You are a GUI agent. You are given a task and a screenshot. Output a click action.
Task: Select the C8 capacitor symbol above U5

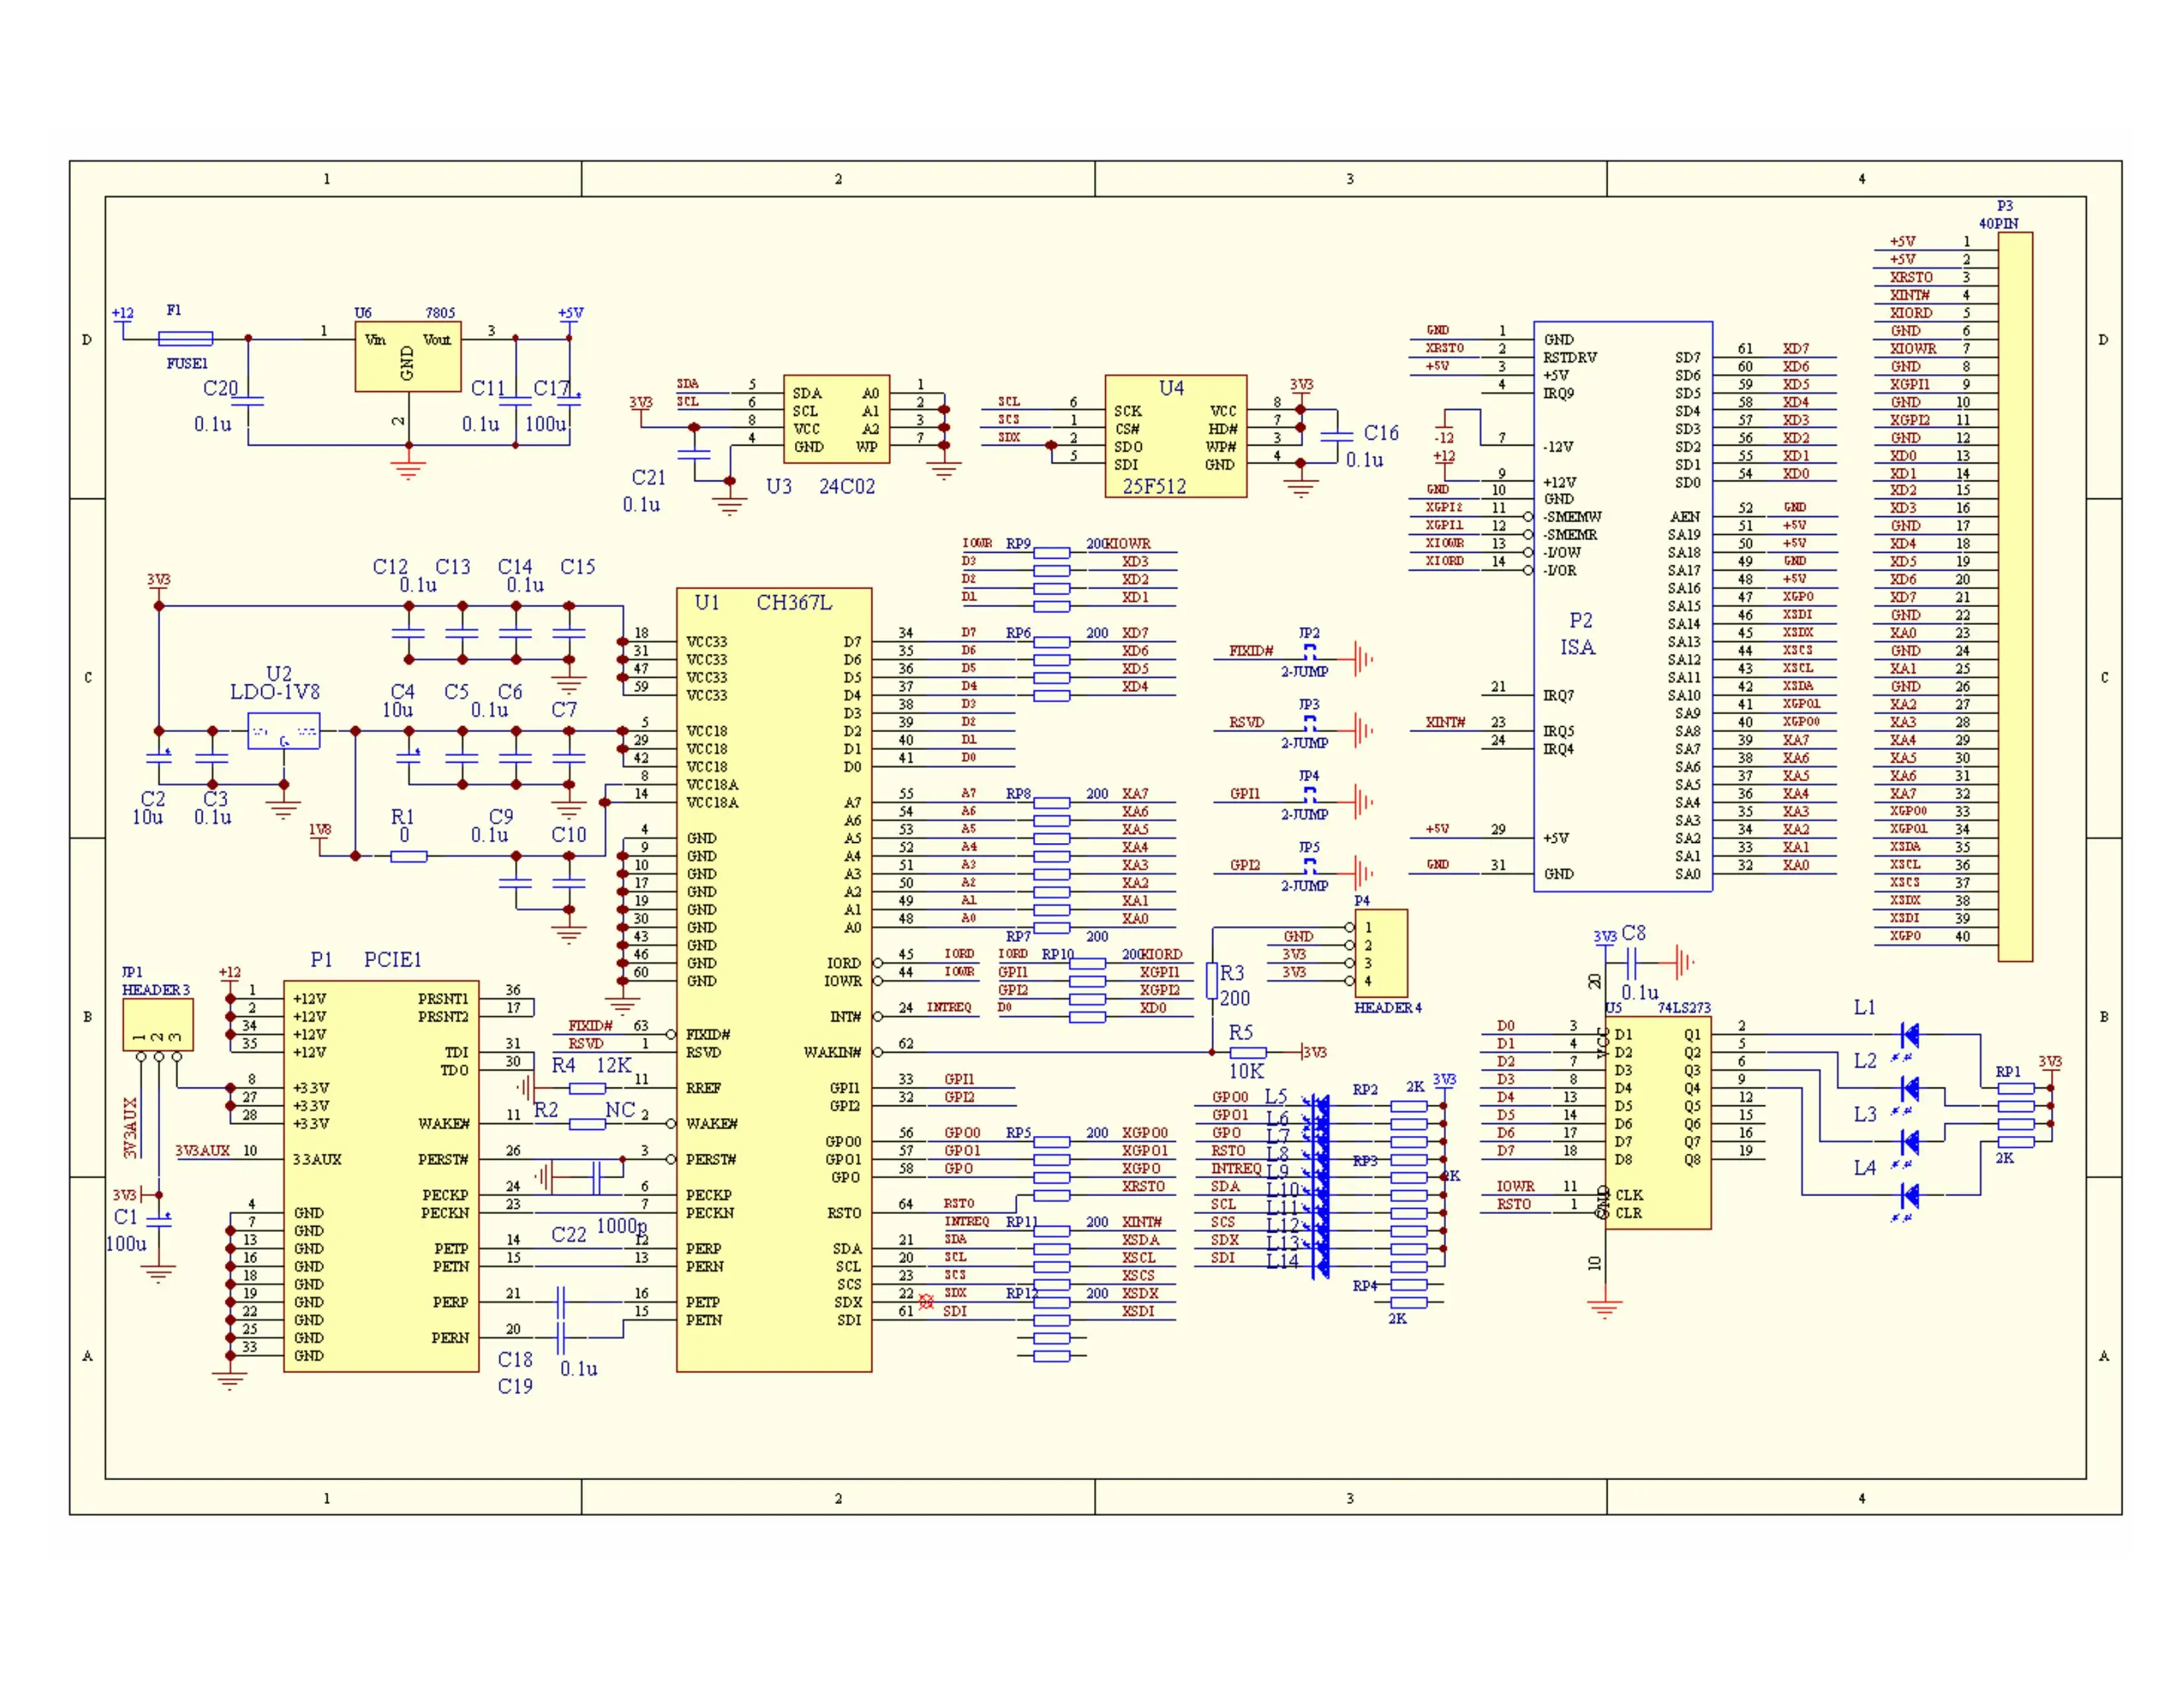pos(1632,963)
